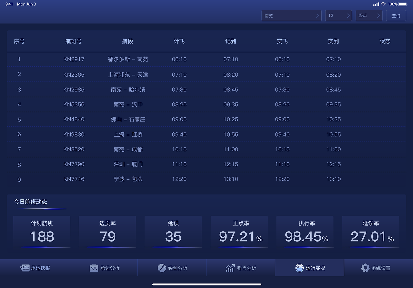Open the 12 hour dropdown
The image size is (413, 288).
(338, 15)
